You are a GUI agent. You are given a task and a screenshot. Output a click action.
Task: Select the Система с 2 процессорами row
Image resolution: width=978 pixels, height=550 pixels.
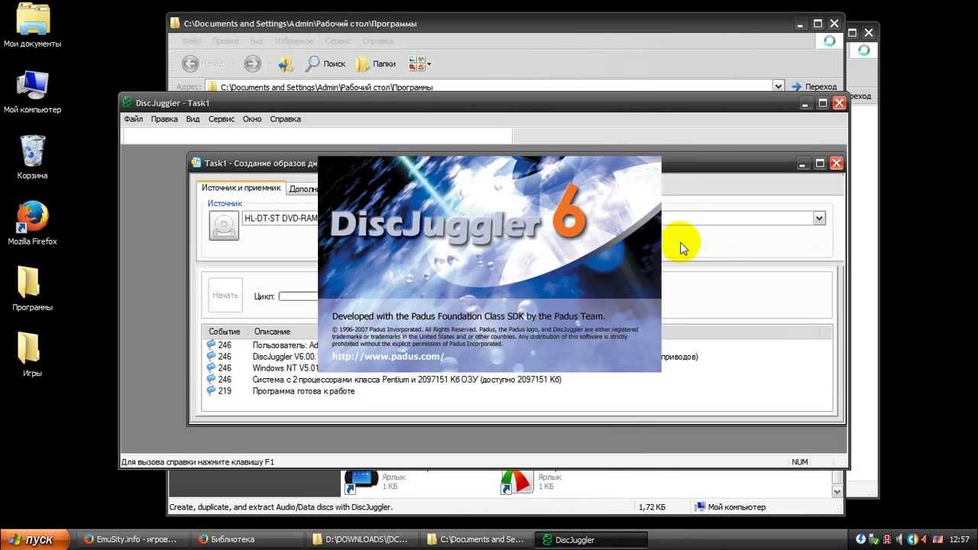tap(384, 380)
